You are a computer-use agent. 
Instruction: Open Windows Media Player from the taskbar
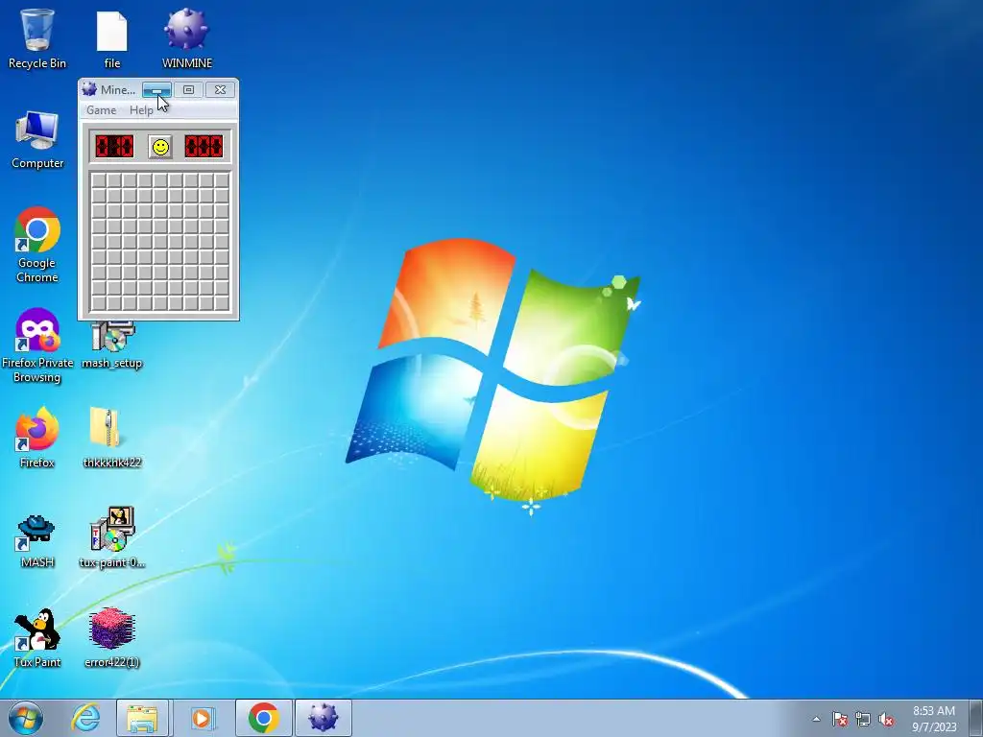202,718
